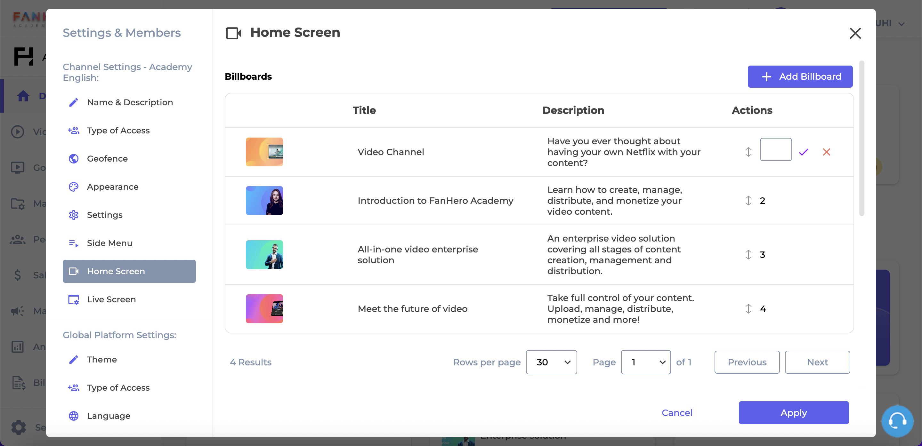This screenshot has width=922, height=446.
Task: Open Language global setting
Action: [129, 416]
